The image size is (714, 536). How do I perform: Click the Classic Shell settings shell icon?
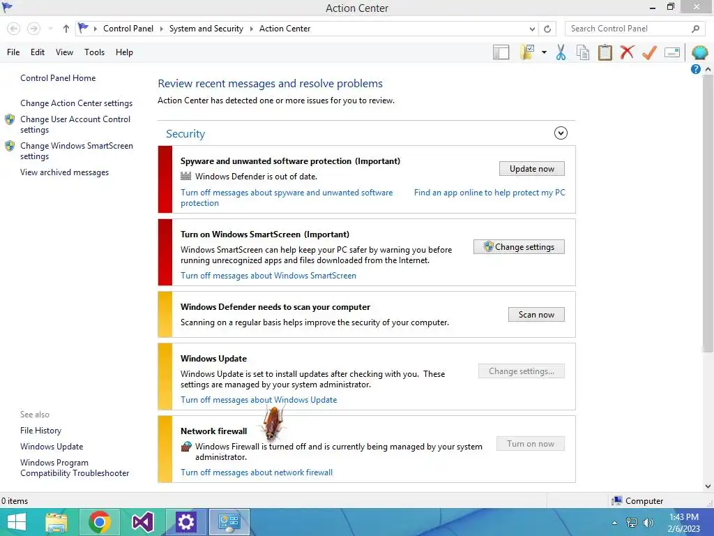click(700, 52)
